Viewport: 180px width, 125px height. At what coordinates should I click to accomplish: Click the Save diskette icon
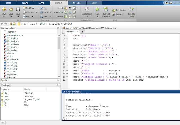coord(18,9)
